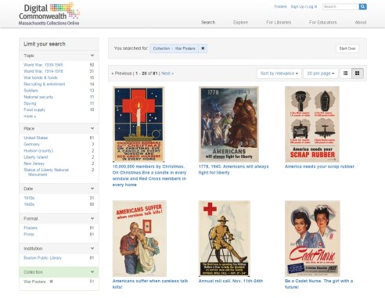Filter by New Jersey place
This screenshot has width=385, height=298.
34,163
